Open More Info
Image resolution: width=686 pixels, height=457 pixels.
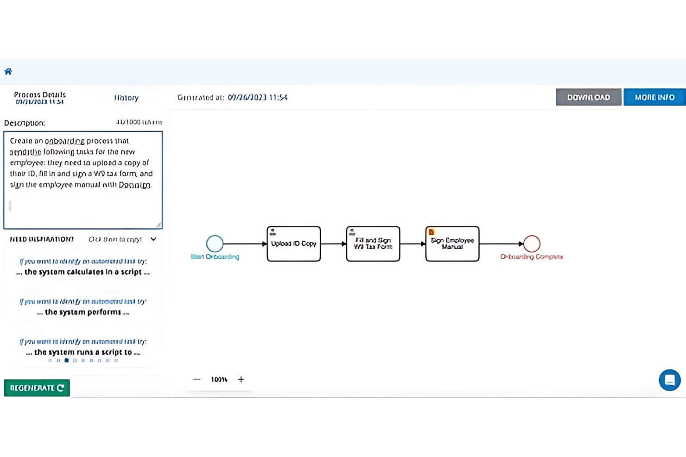click(x=654, y=97)
